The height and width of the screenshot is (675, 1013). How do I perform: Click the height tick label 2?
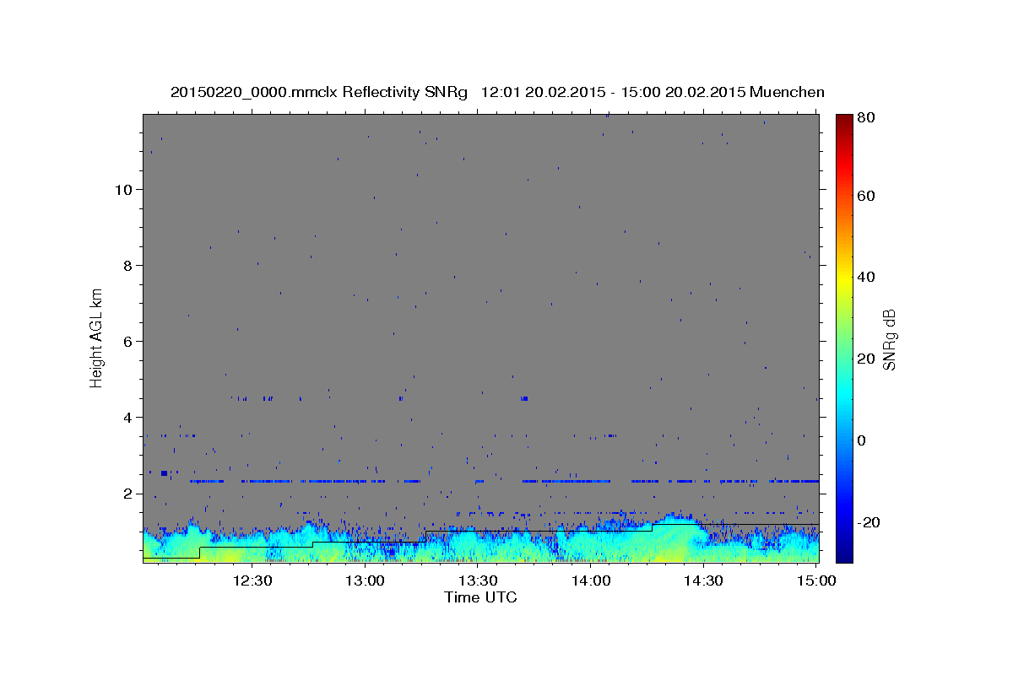(x=128, y=494)
